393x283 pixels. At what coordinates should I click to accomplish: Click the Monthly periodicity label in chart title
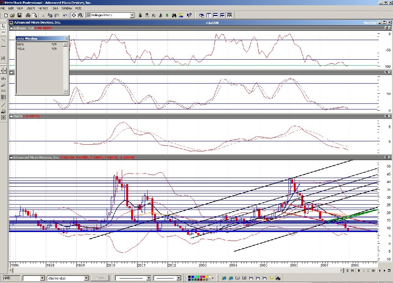(x=370, y=22)
